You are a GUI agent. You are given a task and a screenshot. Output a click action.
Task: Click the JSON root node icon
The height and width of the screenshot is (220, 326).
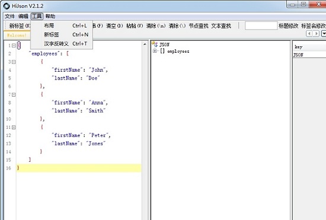coord(155,44)
